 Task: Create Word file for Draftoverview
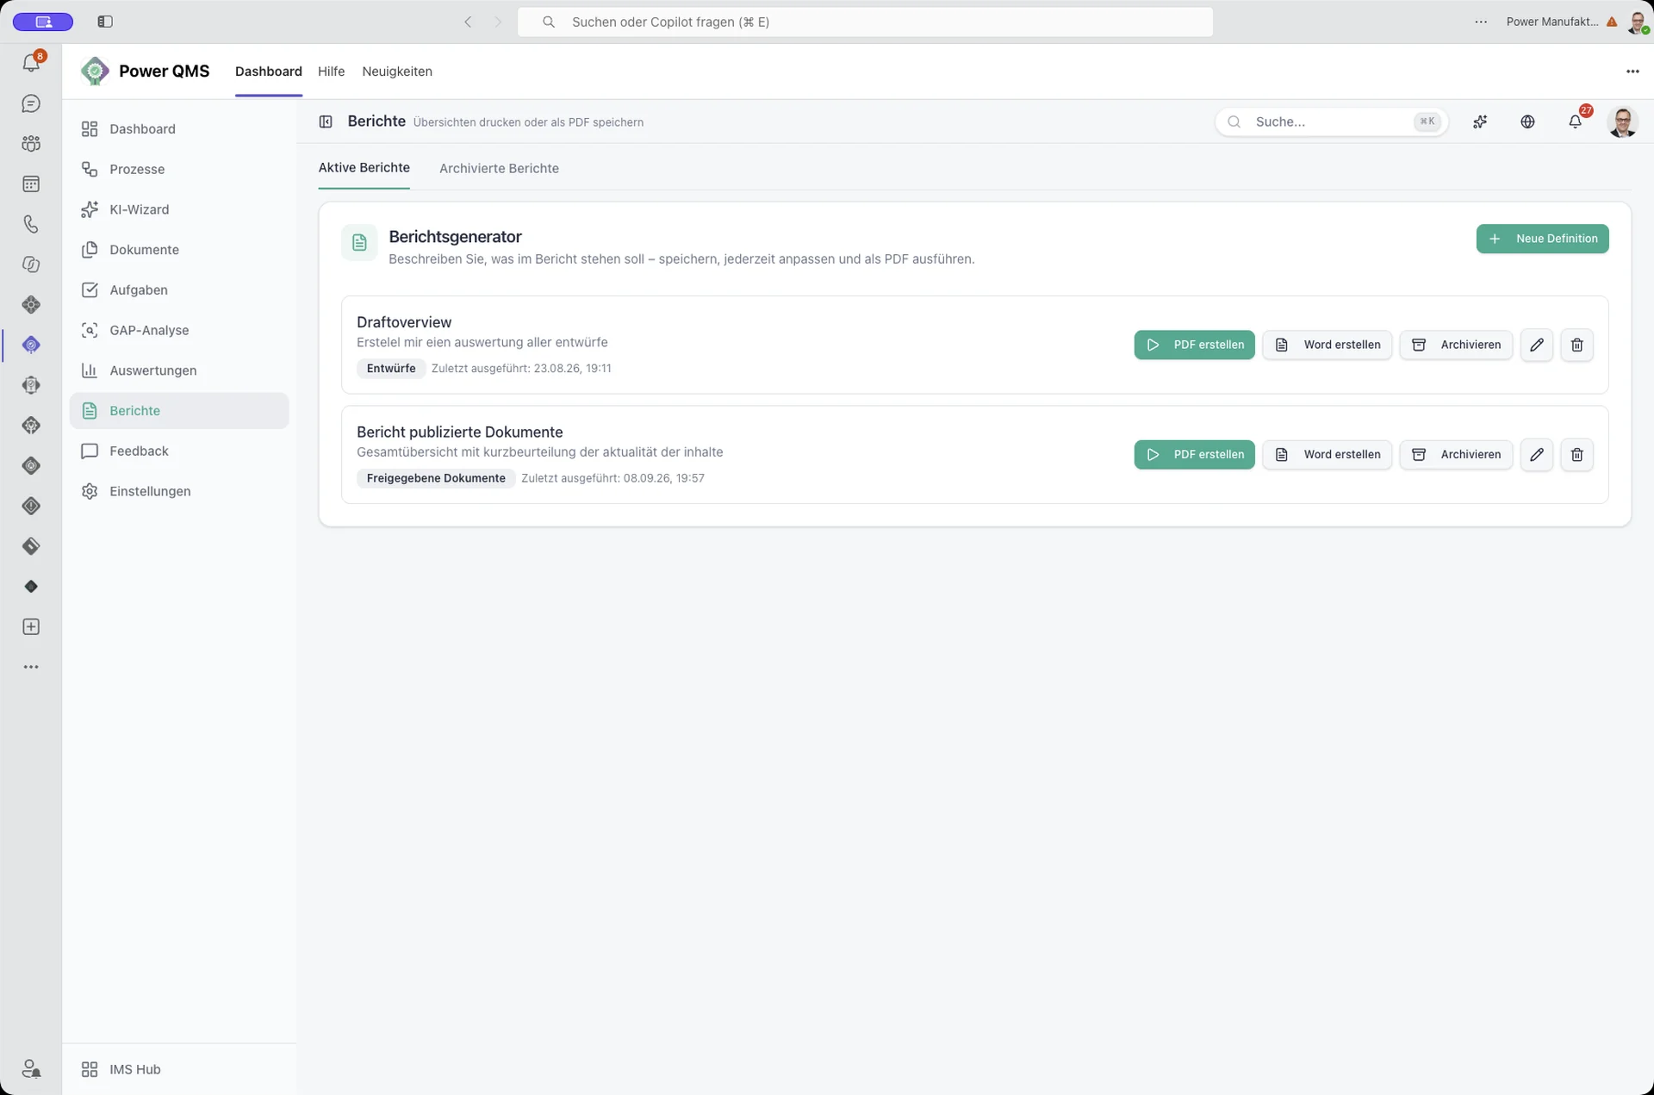click(1327, 345)
